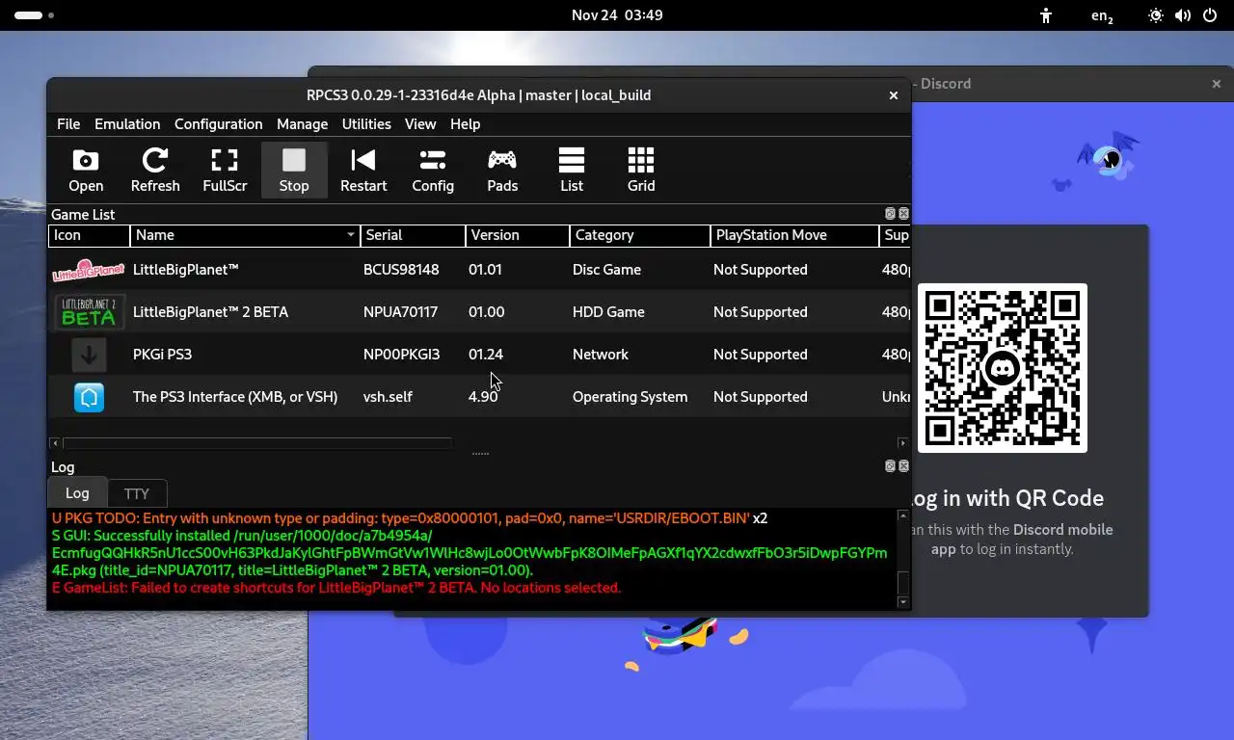1234x740 pixels.
Task: Restart emulation with the Restart icon
Action: pyautogui.click(x=363, y=171)
